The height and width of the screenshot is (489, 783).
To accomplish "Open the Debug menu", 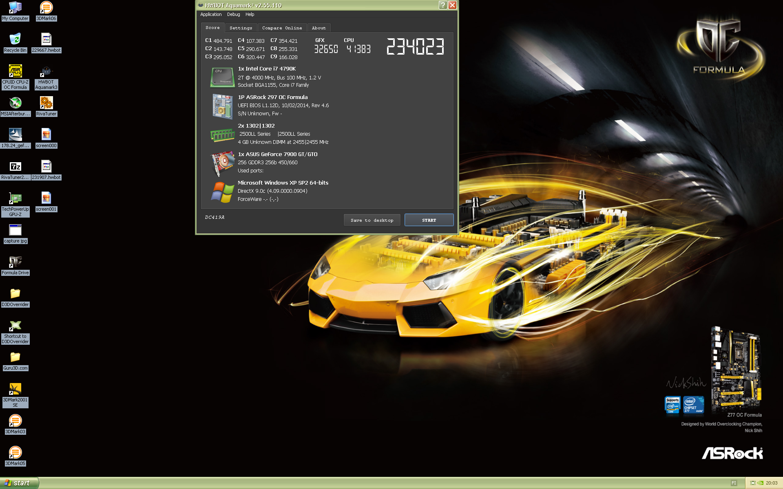I will click(233, 14).
